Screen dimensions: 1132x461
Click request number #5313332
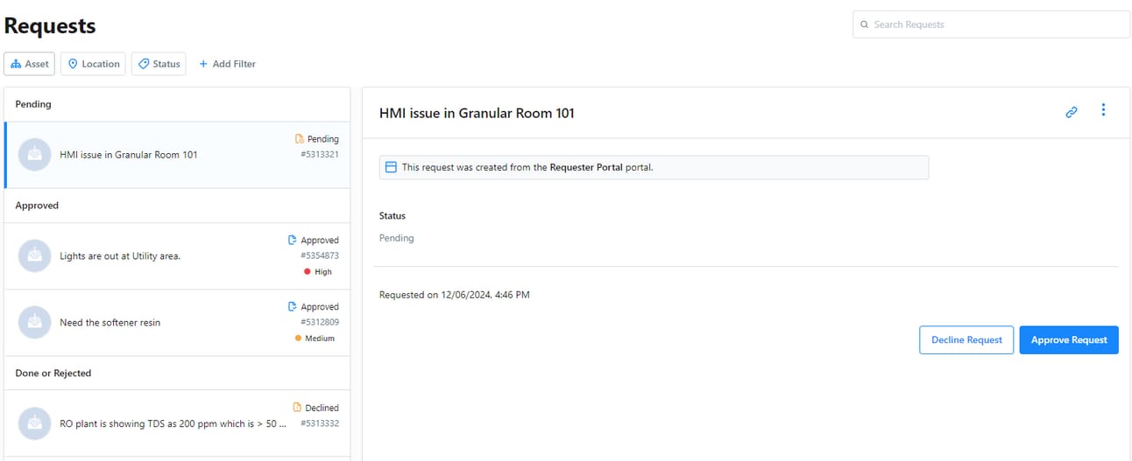(x=320, y=423)
